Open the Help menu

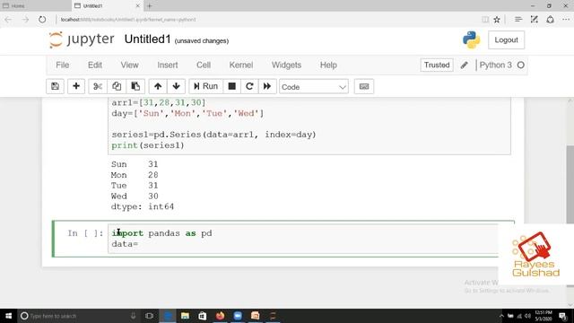[x=328, y=65]
